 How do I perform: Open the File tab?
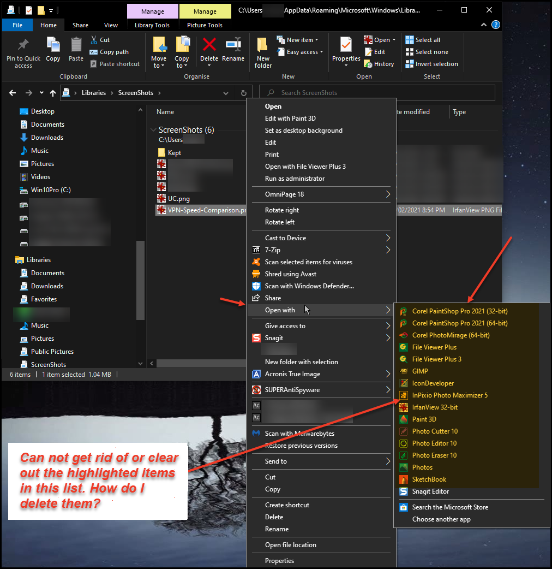[17, 25]
